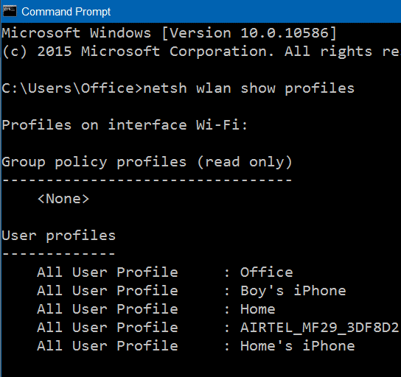Screen dimensions: 401x377
Task: Click the Home profile name
Action: pyautogui.click(x=258, y=309)
